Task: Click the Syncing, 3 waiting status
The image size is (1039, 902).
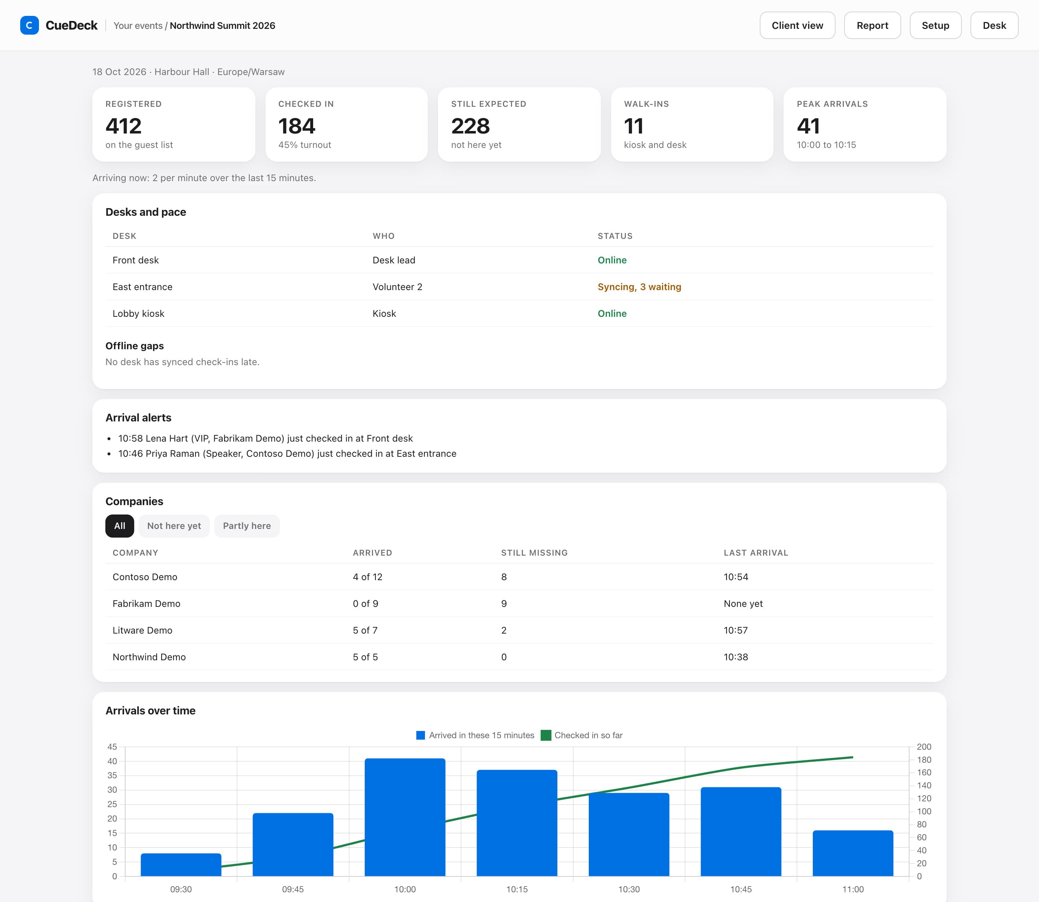Action: 639,286
